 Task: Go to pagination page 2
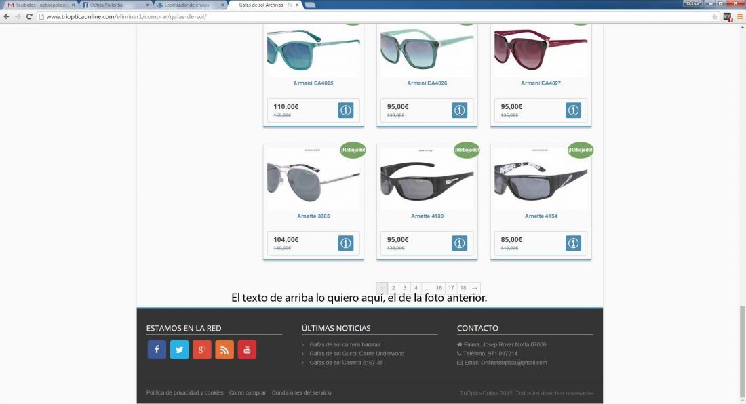tap(393, 288)
